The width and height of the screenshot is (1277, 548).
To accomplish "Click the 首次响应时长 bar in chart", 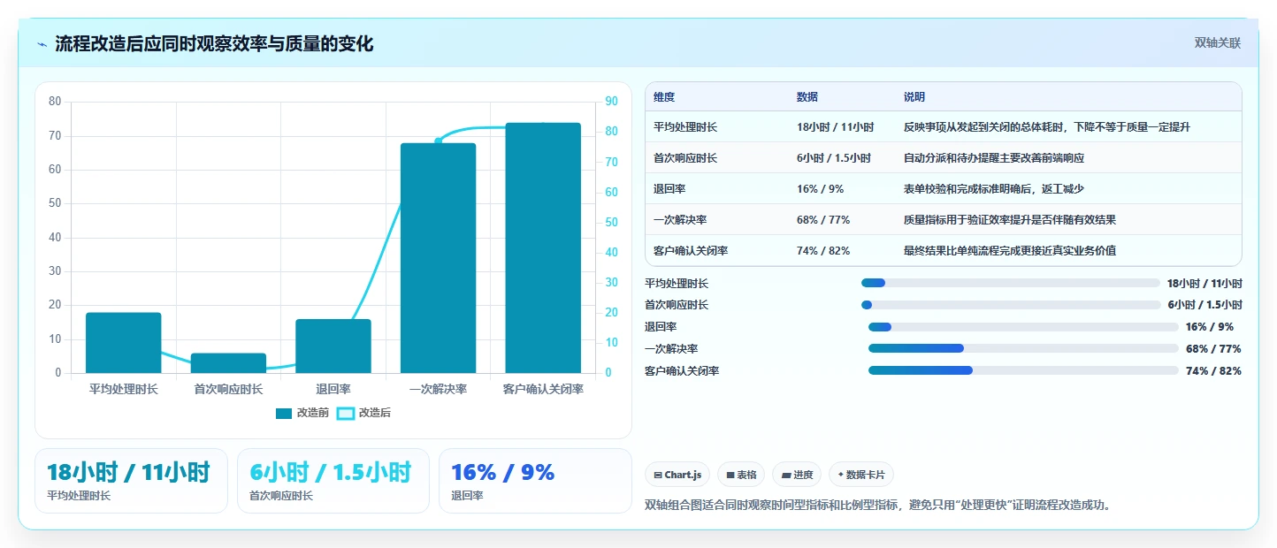I will [x=228, y=363].
